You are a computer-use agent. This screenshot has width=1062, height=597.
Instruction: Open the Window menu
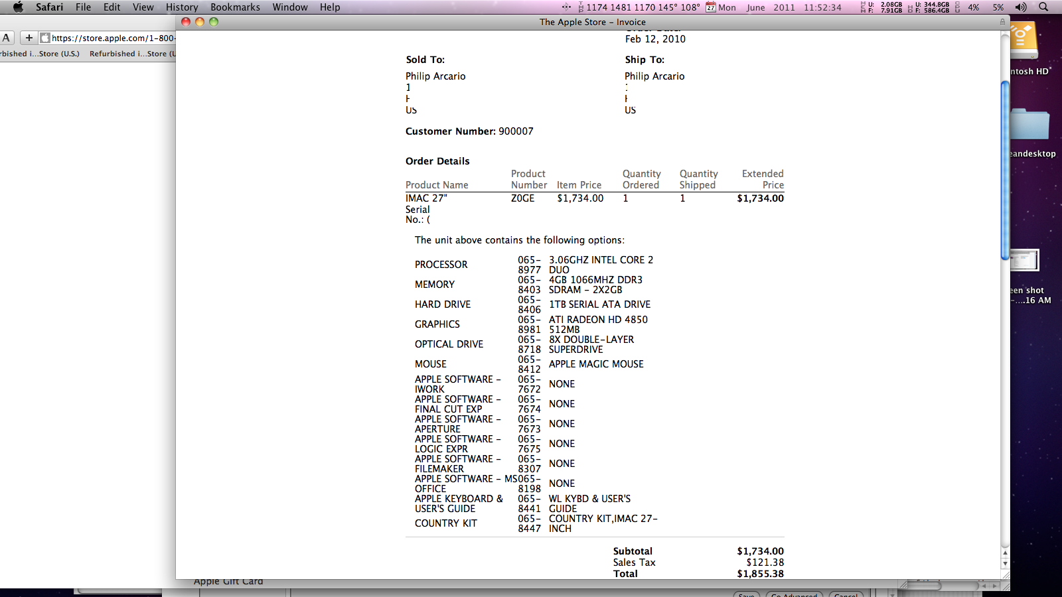(x=290, y=7)
